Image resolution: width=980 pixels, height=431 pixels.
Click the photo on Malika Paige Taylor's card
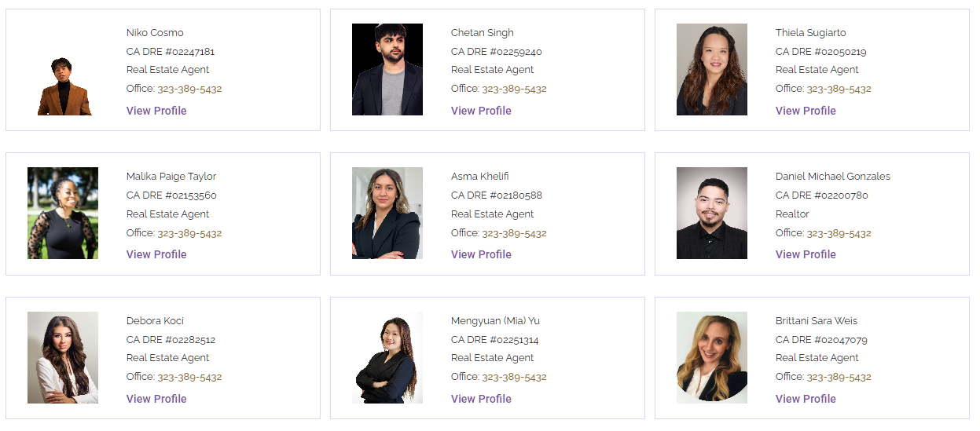[63, 214]
